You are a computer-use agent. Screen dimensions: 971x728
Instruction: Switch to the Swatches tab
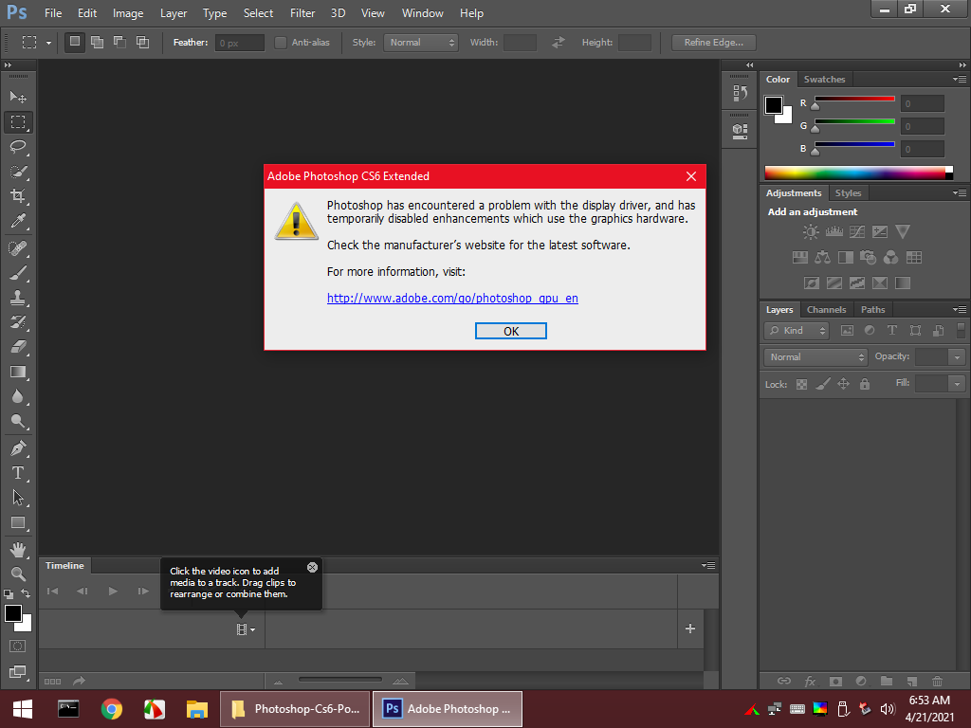(824, 80)
